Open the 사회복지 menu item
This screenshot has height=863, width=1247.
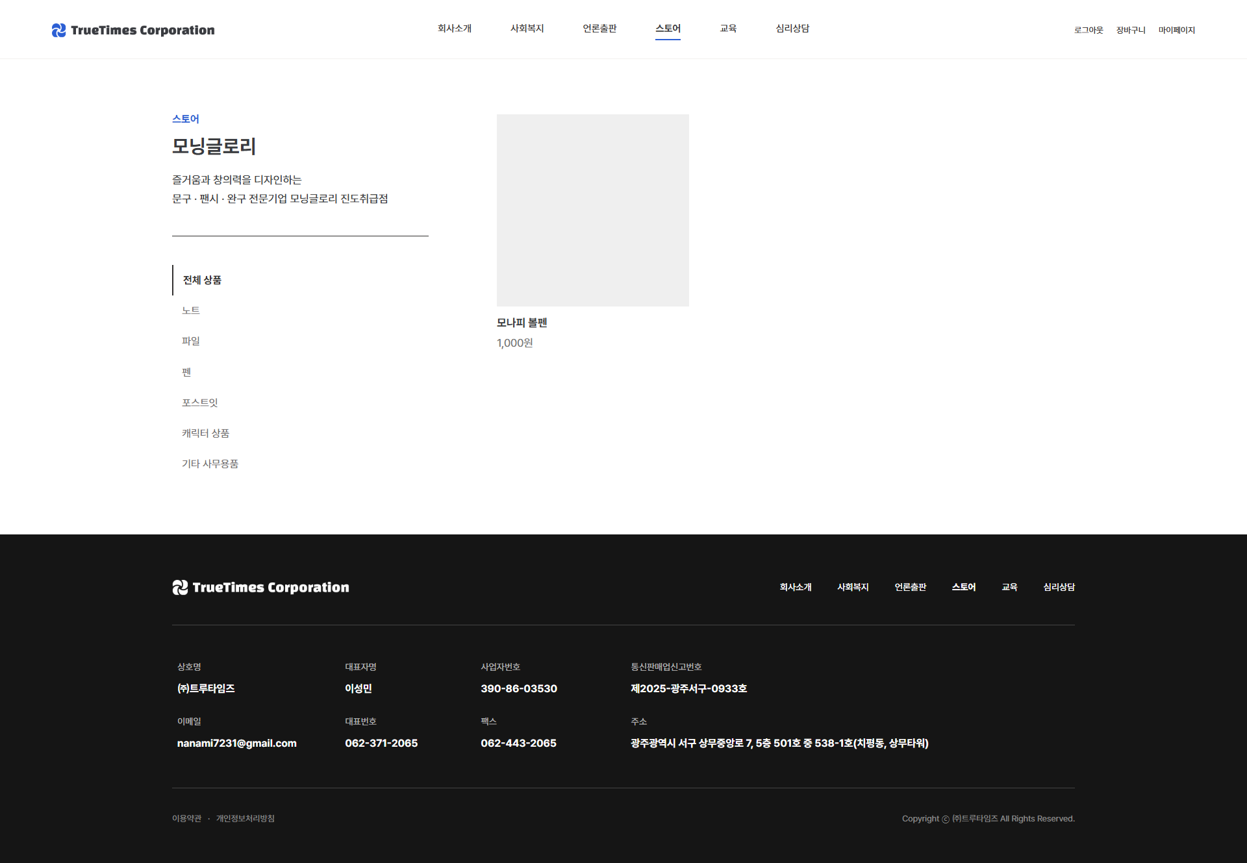pyautogui.click(x=527, y=29)
